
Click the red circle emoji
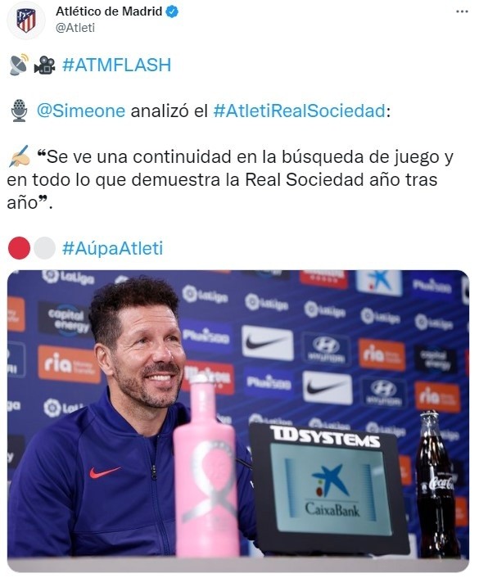[x=19, y=248]
